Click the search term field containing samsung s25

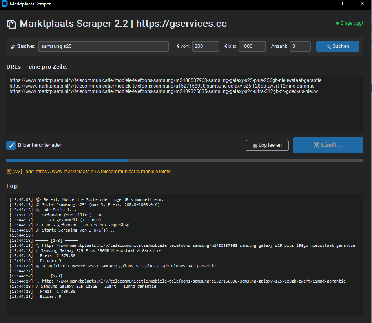104,46
